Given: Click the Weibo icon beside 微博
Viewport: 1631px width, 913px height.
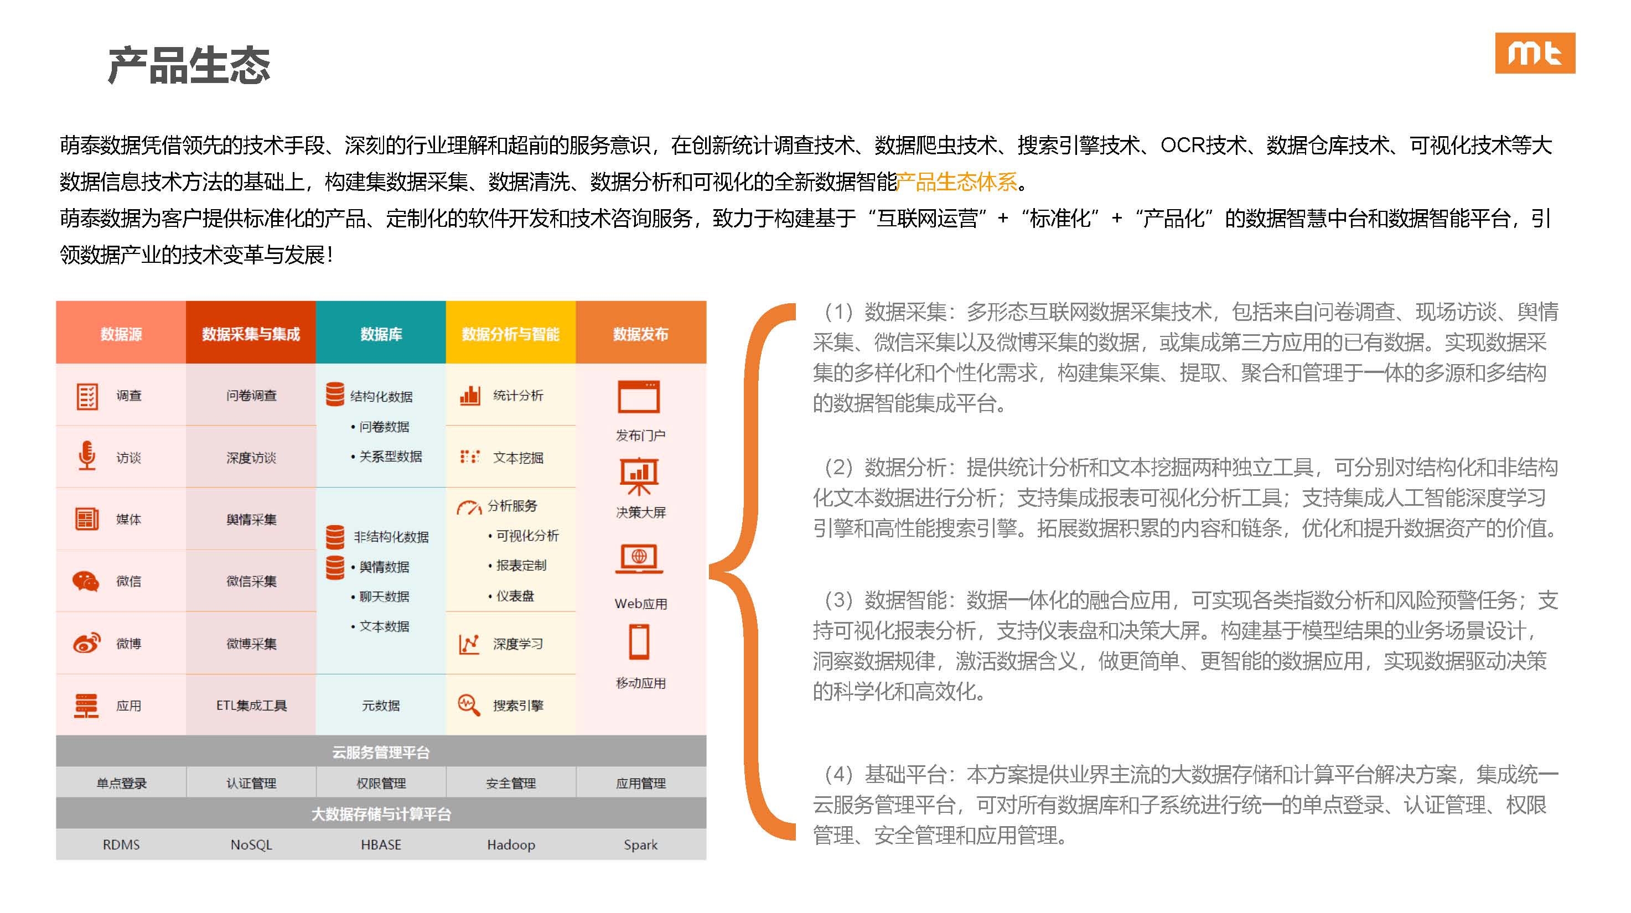Looking at the screenshot, I should point(87,642).
